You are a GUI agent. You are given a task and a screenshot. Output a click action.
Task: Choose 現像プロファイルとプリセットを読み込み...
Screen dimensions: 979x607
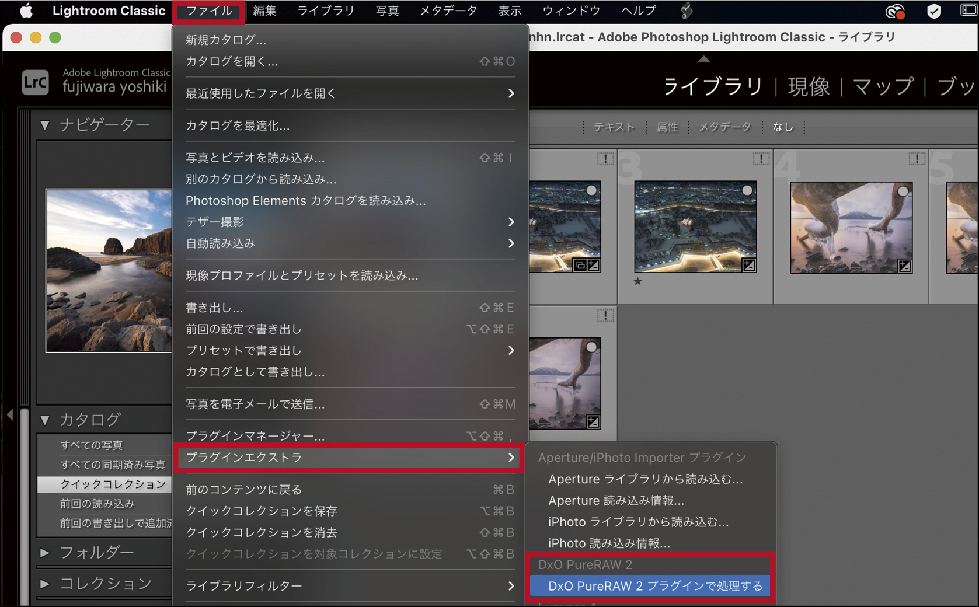coord(350,275)
